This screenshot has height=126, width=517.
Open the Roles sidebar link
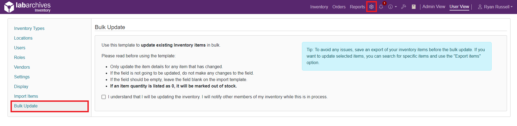(19, 58)
